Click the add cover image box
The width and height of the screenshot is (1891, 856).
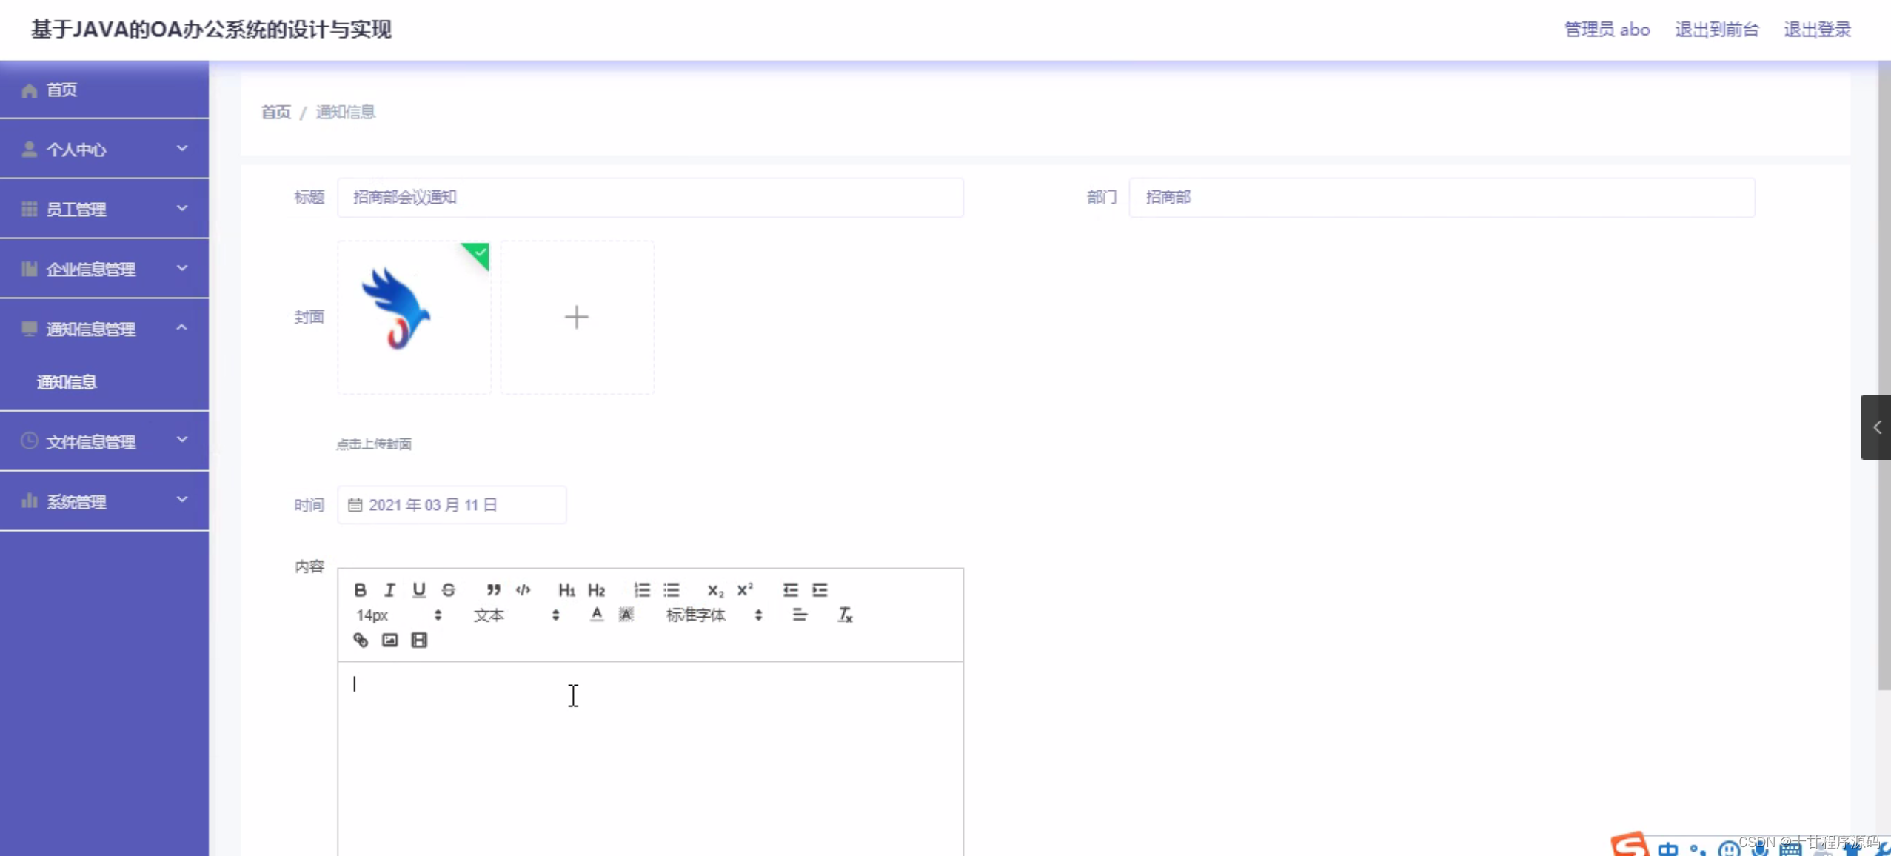coord(577,317)
